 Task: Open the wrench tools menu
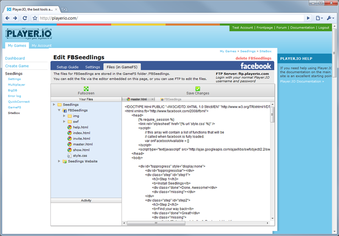[331, 18]
